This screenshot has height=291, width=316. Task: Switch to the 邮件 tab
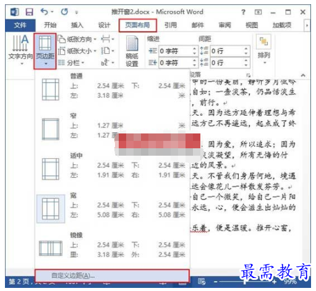(x=198, y=25)
